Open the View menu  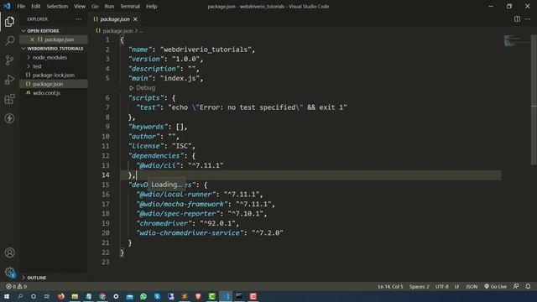point(80,6)
